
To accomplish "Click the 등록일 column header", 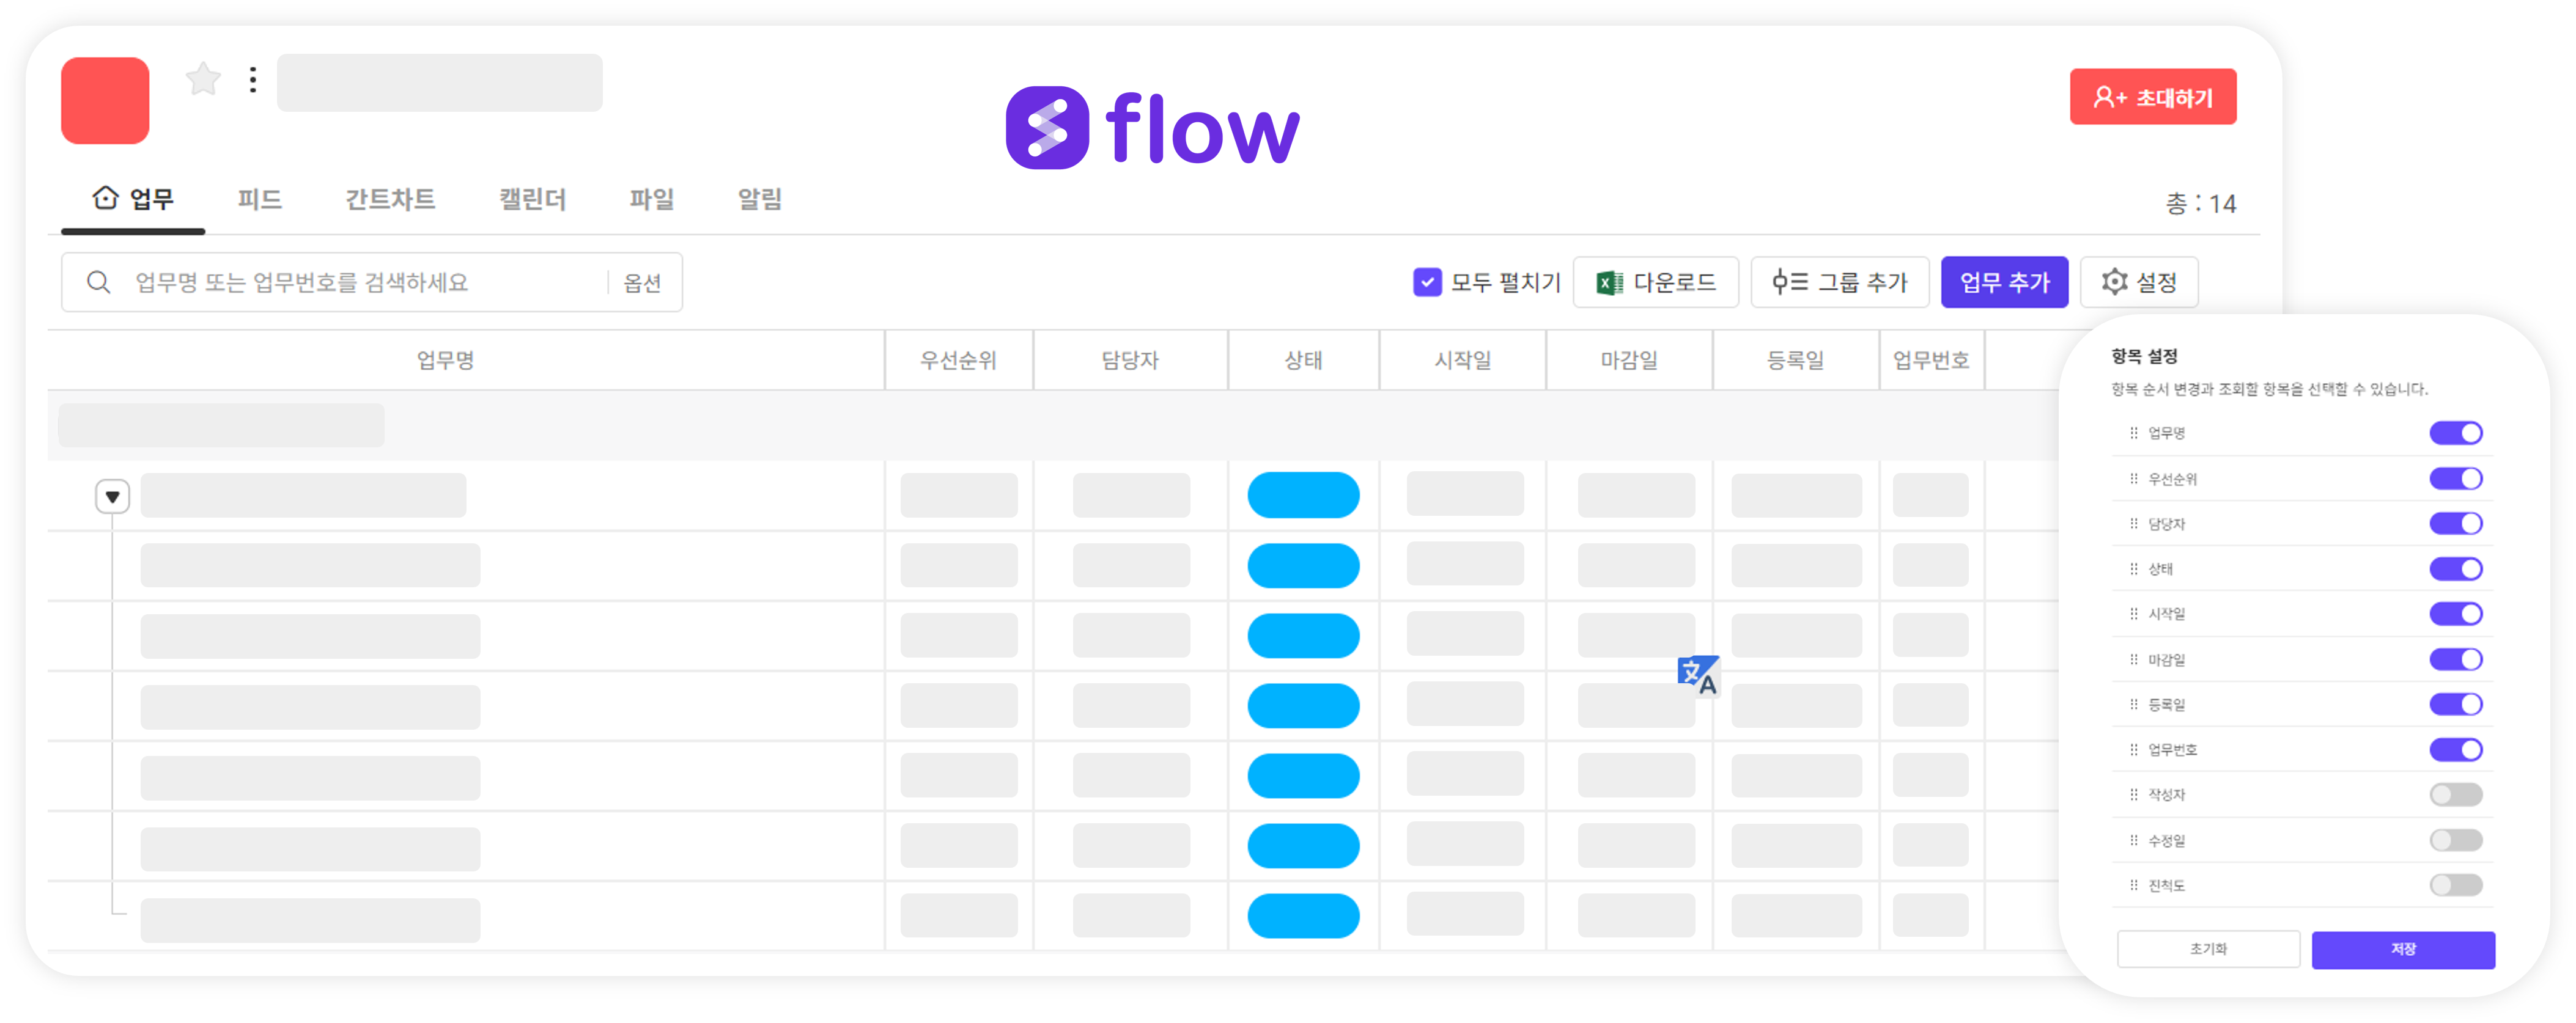I will [x=1796, y=360].
